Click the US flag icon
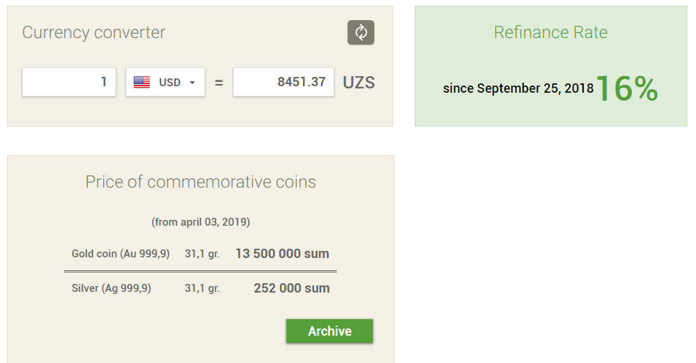This screenshot has width=696, height=363. [142, 82]
